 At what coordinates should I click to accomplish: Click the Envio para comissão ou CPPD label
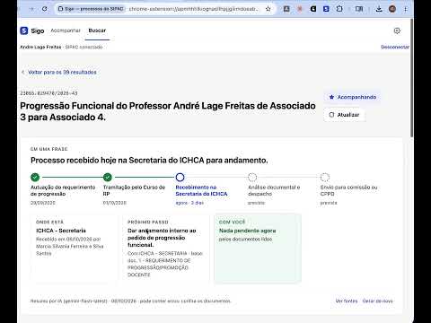(348, 190)
